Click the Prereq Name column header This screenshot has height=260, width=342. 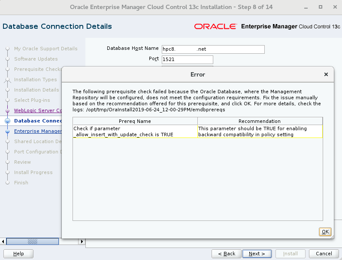(x=135, y=121)
